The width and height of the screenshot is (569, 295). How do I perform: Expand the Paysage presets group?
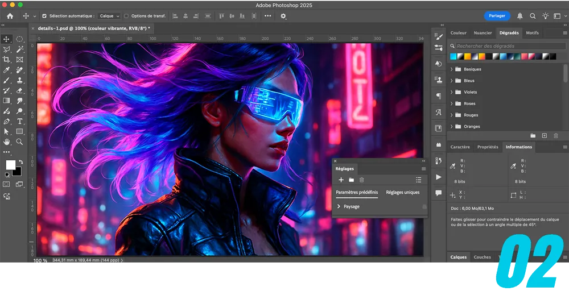[339, 206]
